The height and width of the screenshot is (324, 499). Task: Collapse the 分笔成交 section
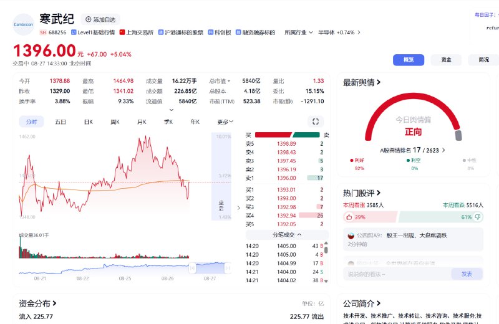coord(287,235)
